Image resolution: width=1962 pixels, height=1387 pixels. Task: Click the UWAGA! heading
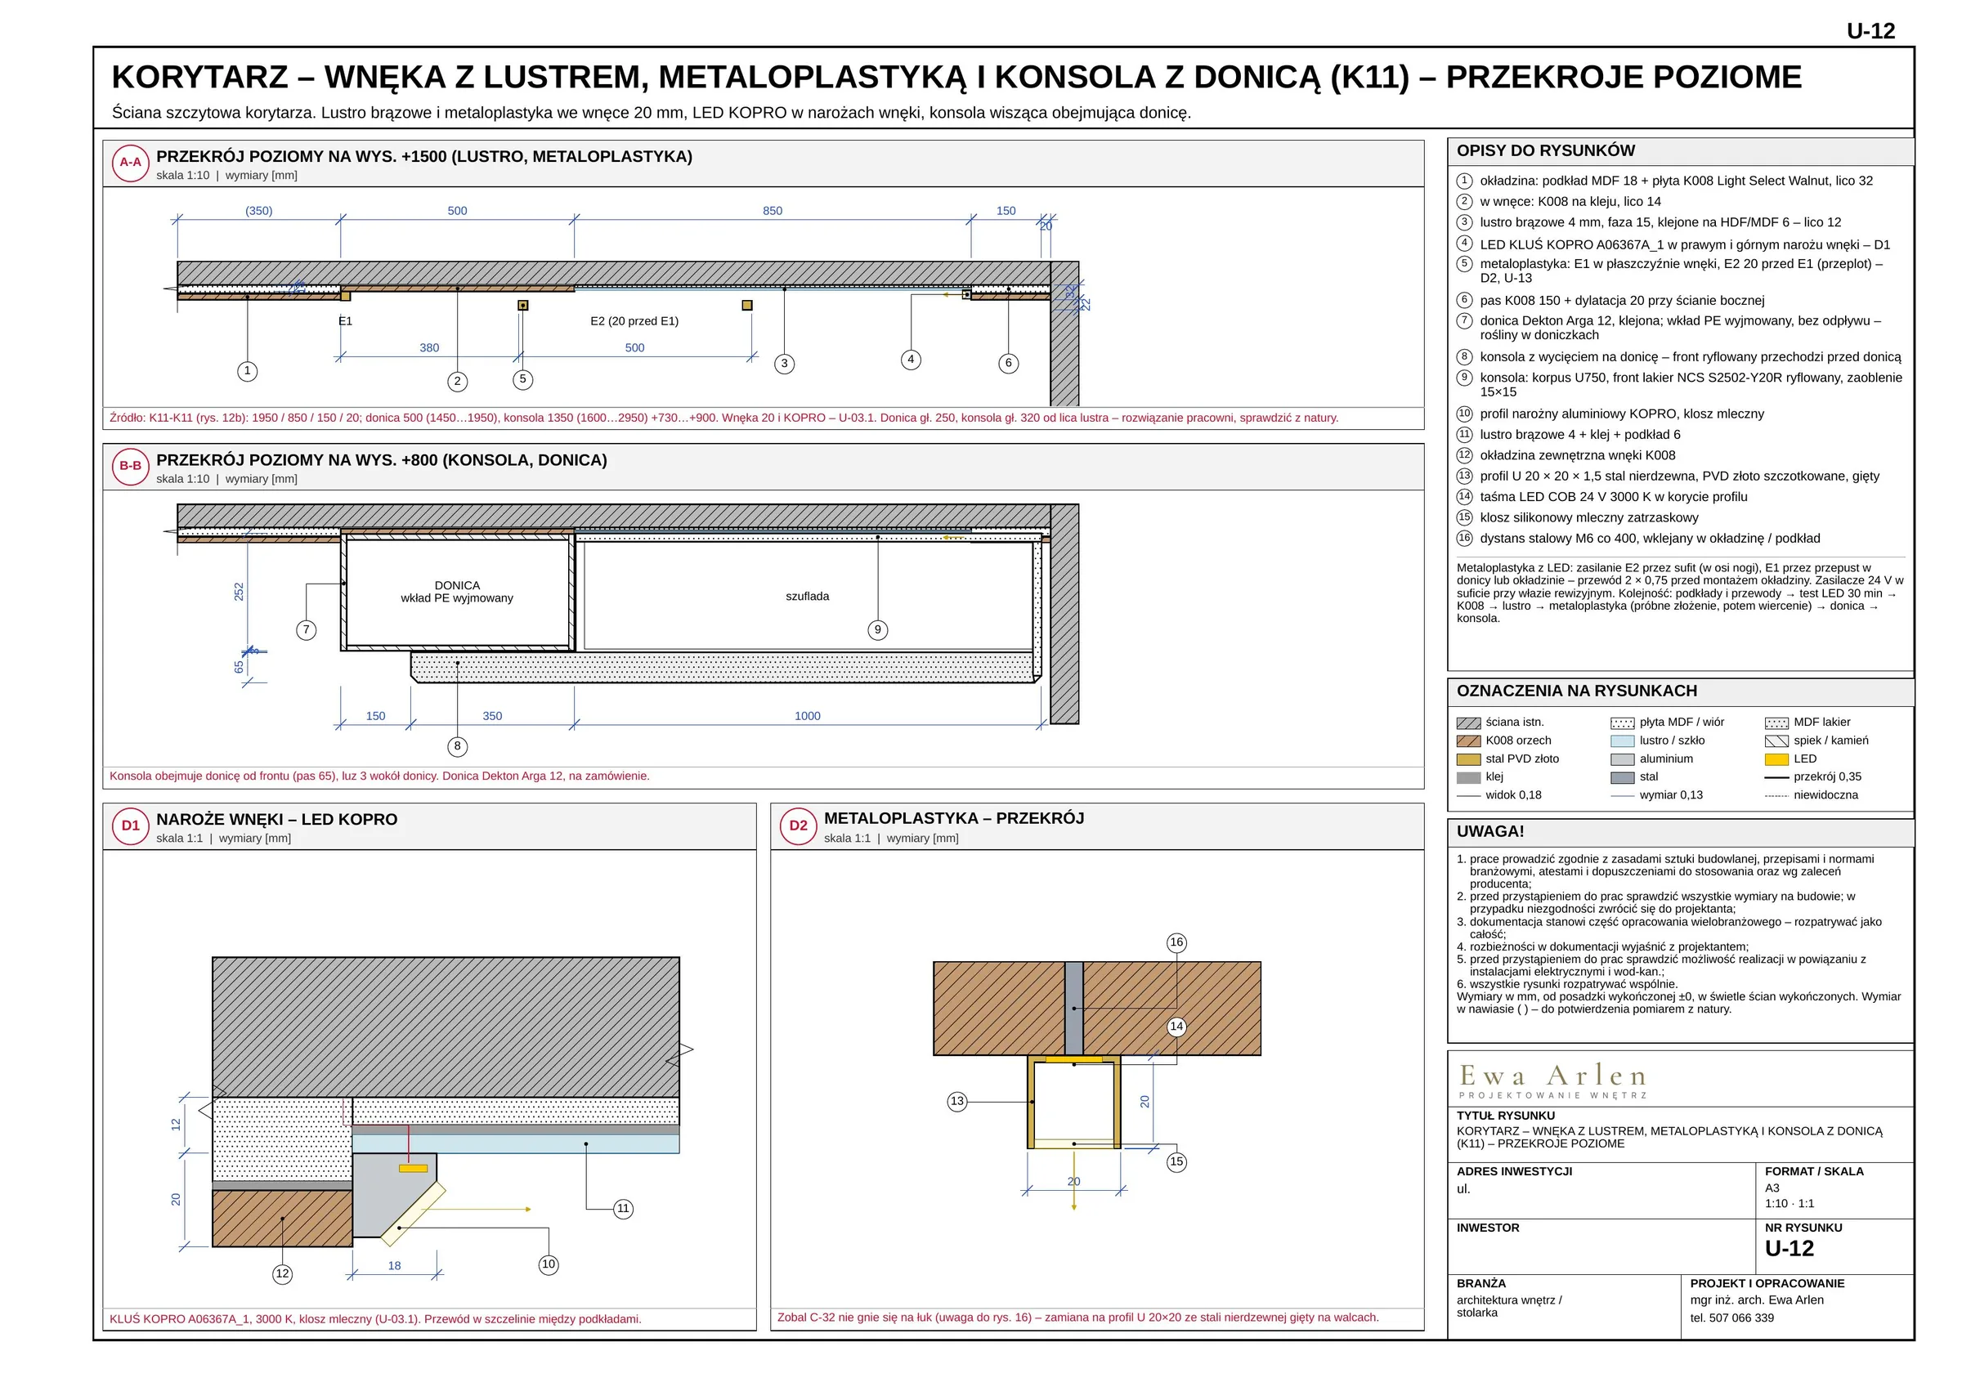pos(1490,831)
